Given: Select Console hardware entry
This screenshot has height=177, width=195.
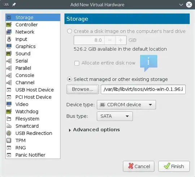Looking at the screenshot, I should click(33, 75).
